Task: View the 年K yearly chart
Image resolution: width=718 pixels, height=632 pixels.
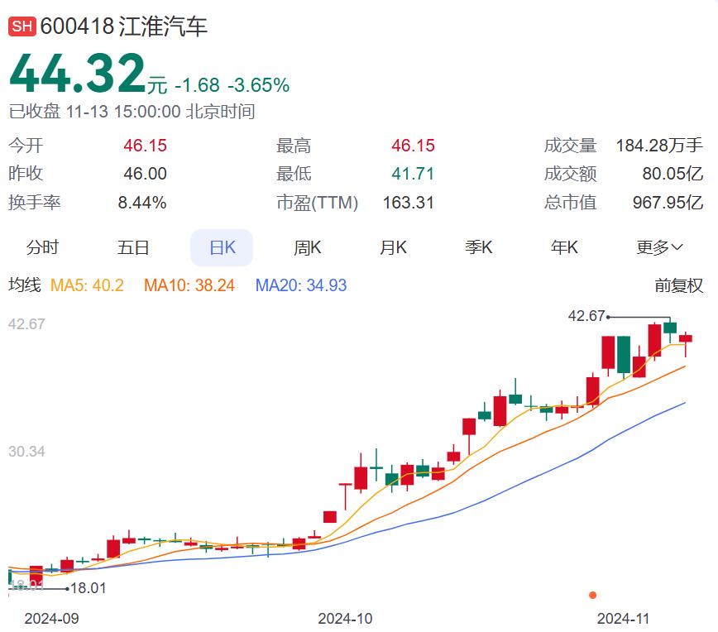Action: 564,247
